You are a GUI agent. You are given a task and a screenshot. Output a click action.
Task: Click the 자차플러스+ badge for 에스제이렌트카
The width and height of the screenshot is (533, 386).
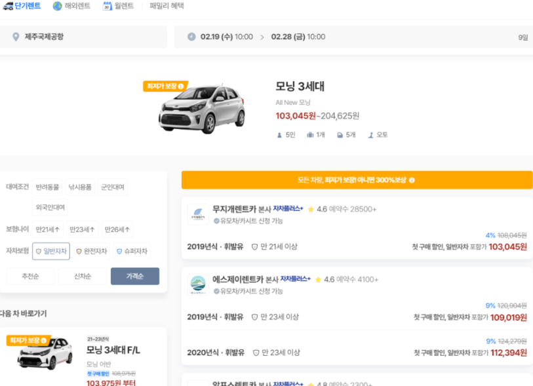pyautogui.click(x=296, y=279)
